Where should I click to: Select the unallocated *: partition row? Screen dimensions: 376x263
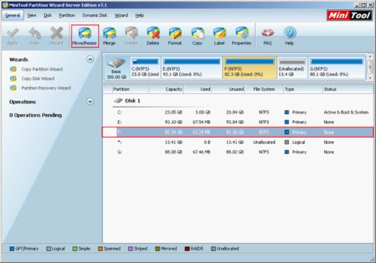[x=238, y=142]
